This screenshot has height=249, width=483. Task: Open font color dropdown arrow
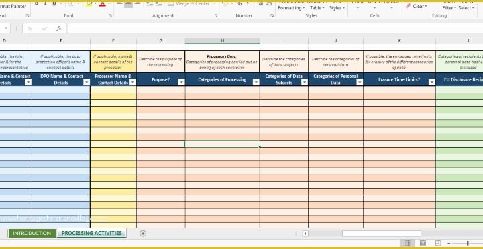pos(109,3)
